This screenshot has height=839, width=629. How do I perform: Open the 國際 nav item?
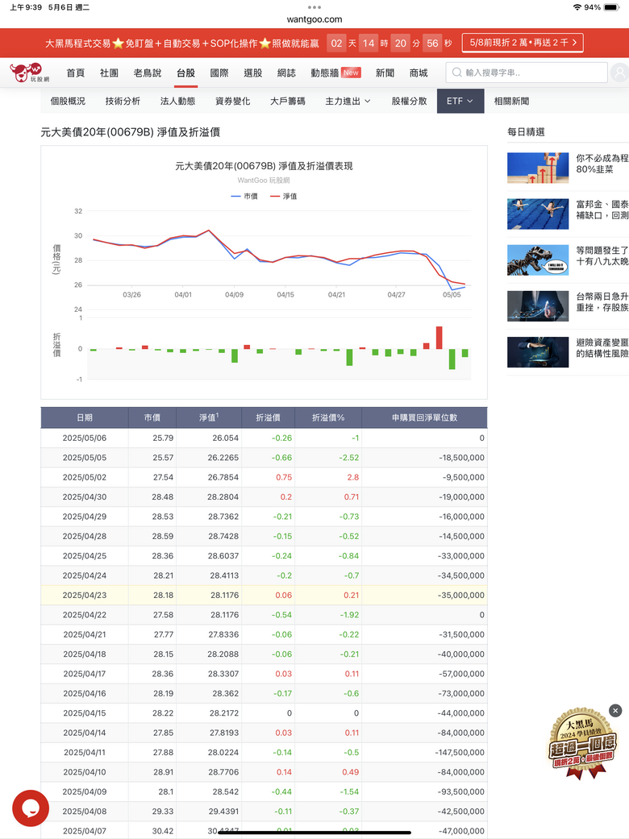(219, 73)
